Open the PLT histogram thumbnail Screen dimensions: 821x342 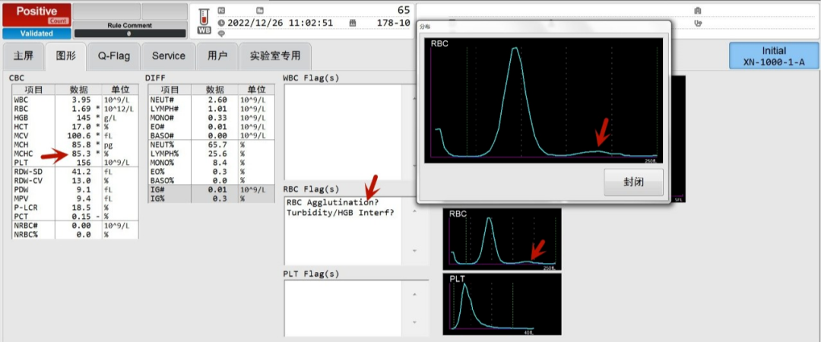pyautogui.click(x=502, y=304)
